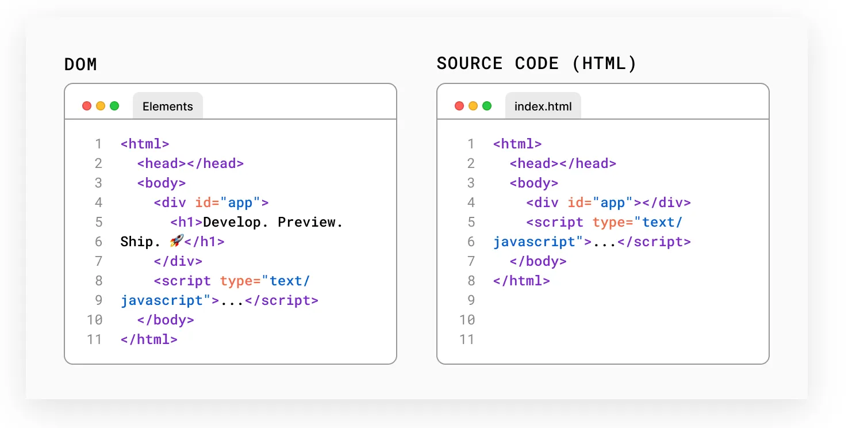Click the <html> opening tag in index.html window
The height and width of the screenshot is (428, 860).
[517, 144]
